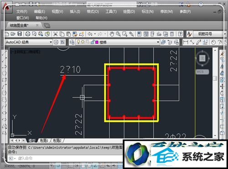This screenshot has height=169, width=228.
Task: Click Make Object's Layer Current icon
Action: point(163,42)
